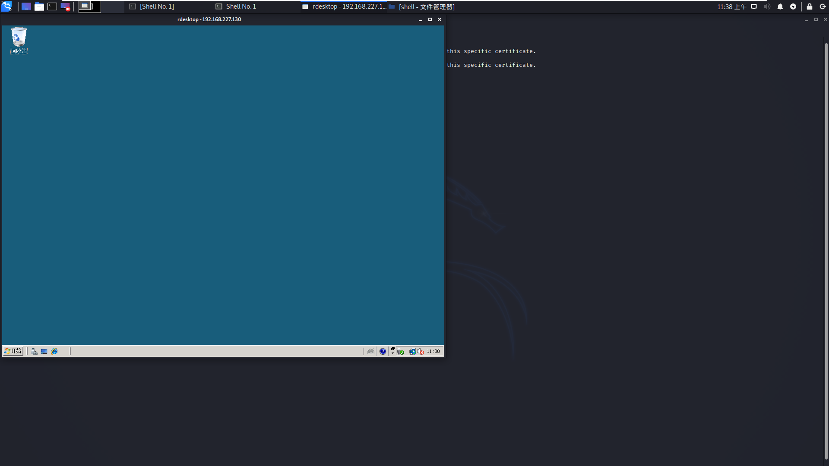Open notifications bell in Kali panel

[780, 6]
